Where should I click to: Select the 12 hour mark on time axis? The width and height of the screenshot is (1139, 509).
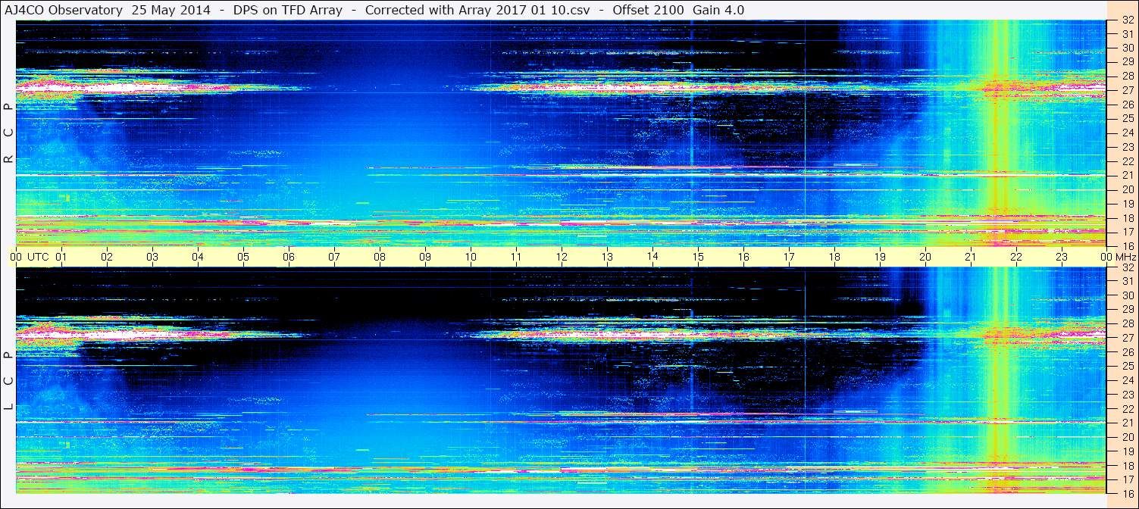(x=562, y=257)
